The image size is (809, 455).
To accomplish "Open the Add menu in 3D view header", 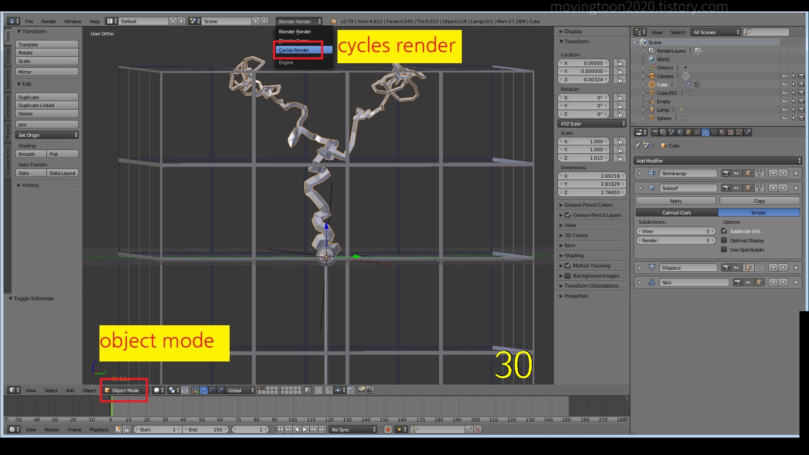I will 70,390.
